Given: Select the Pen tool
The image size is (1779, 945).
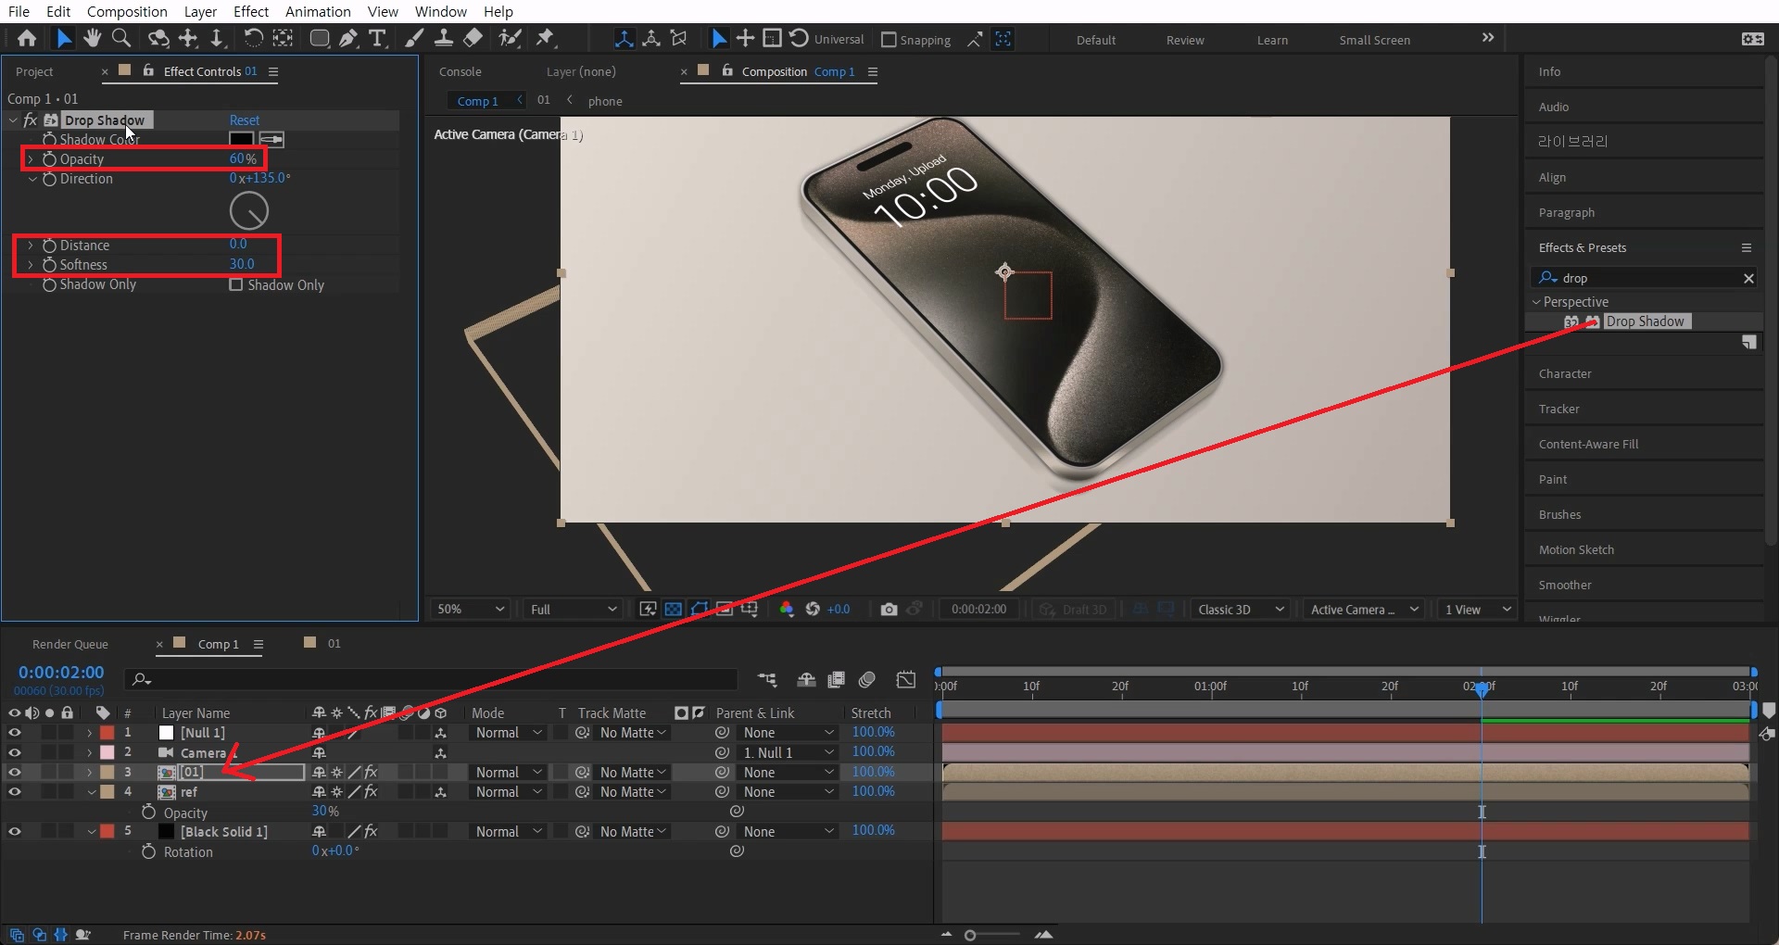Looking at the screenshot, I should coord(348,38).
